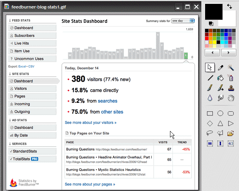The width and height of the screenshot is (239, 191).
Task: Swap foreground and background colors
Action: pos(229,7)
